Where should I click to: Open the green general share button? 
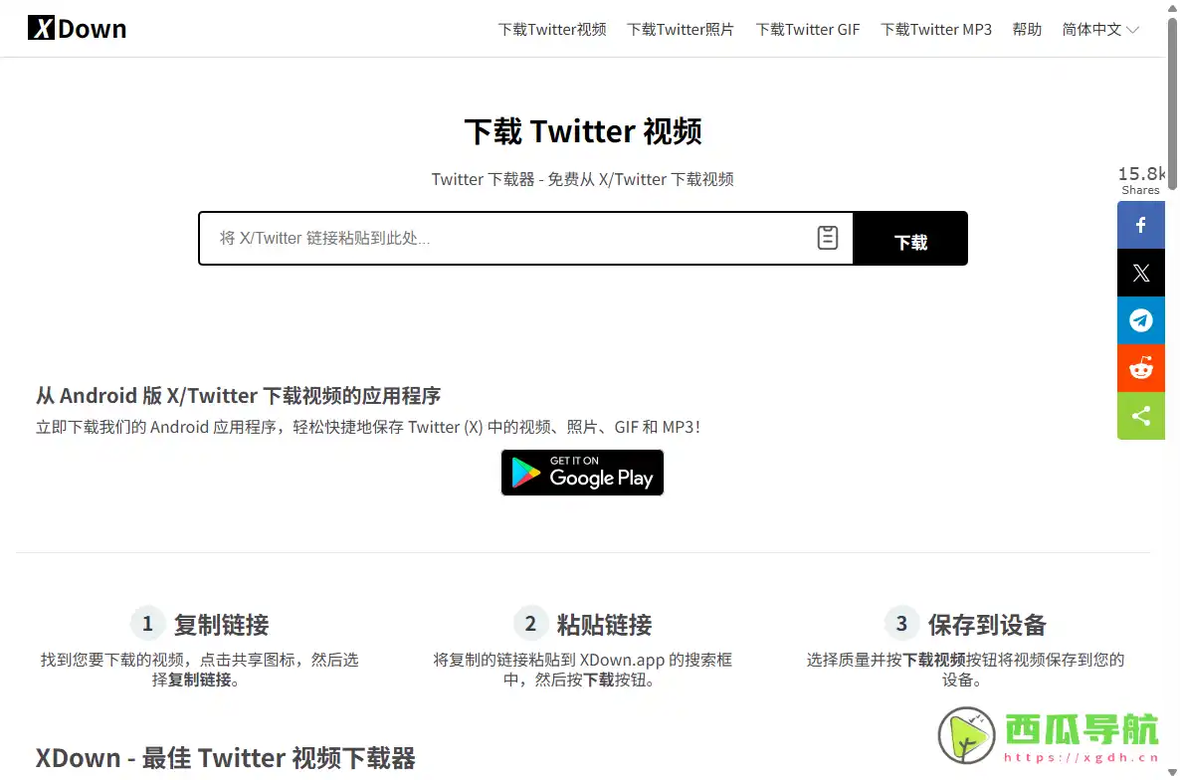(x=1141, y=416)
